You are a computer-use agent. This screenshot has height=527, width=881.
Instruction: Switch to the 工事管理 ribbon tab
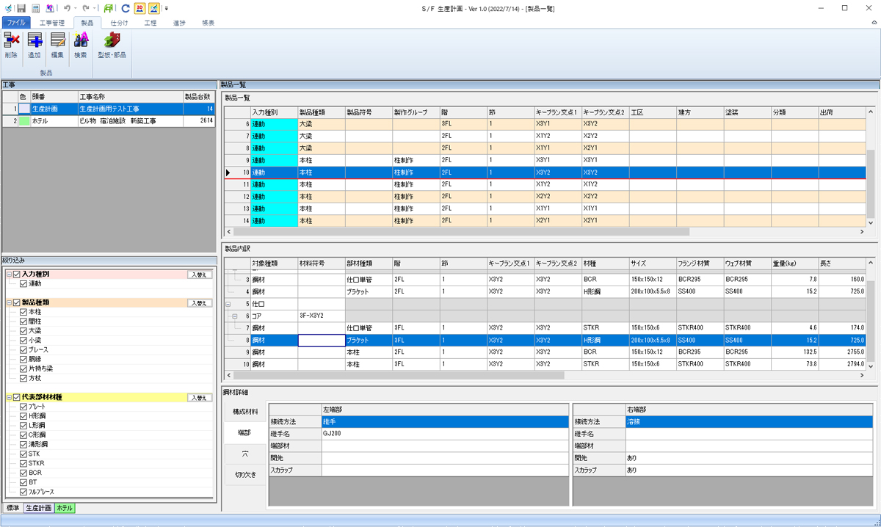point(52,23)
